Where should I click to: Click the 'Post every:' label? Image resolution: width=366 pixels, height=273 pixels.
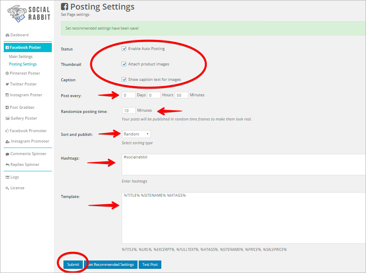pos(71,96)
